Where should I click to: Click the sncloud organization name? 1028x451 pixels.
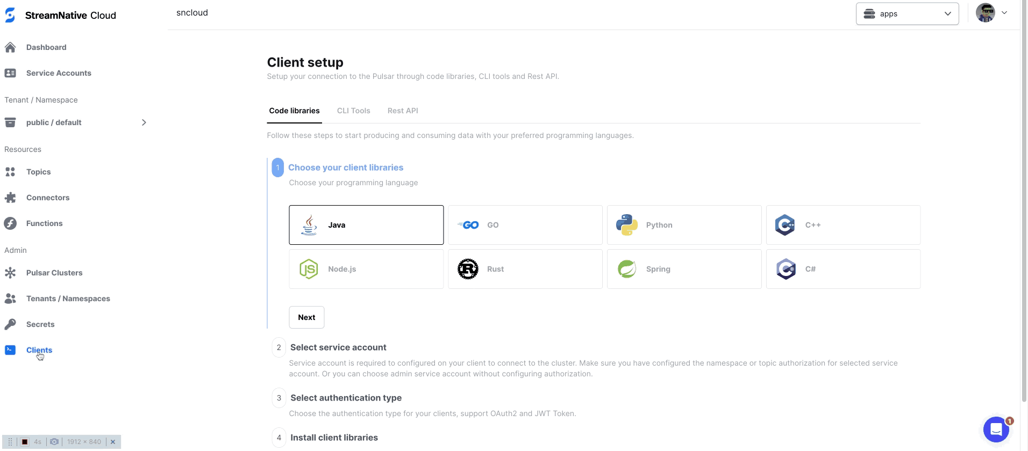coord(192,13)
